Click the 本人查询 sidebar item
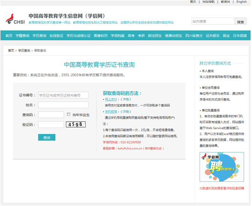252x206 pixels. [x=208, y=71]
